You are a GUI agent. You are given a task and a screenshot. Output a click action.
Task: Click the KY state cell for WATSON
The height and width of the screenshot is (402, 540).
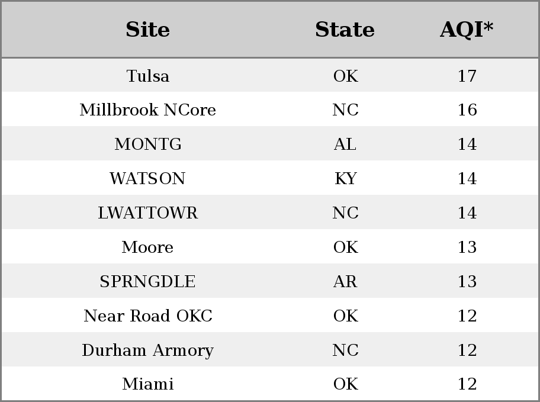[345, 178]
